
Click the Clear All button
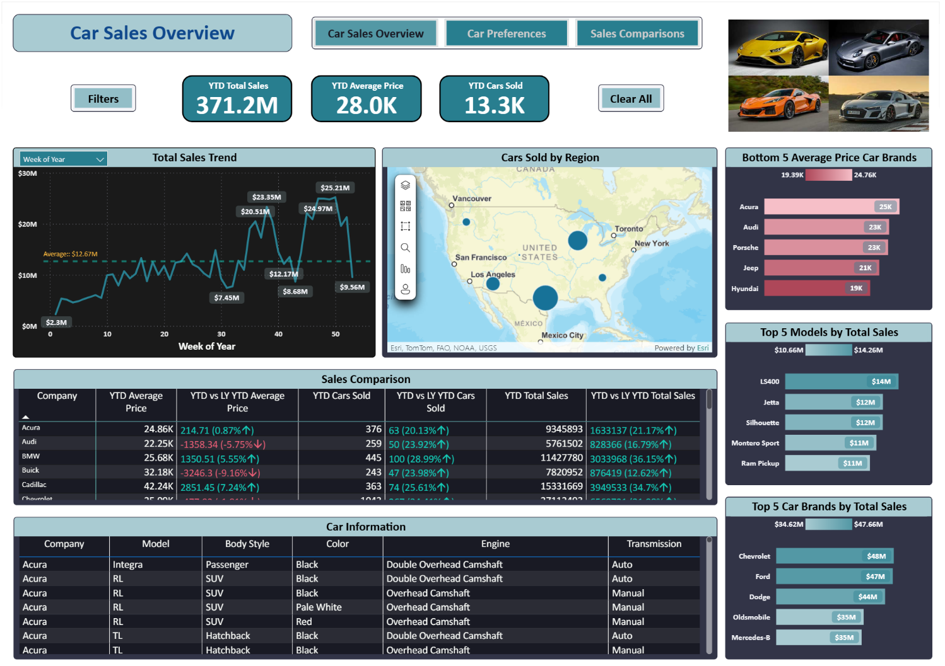click(631, 98)
